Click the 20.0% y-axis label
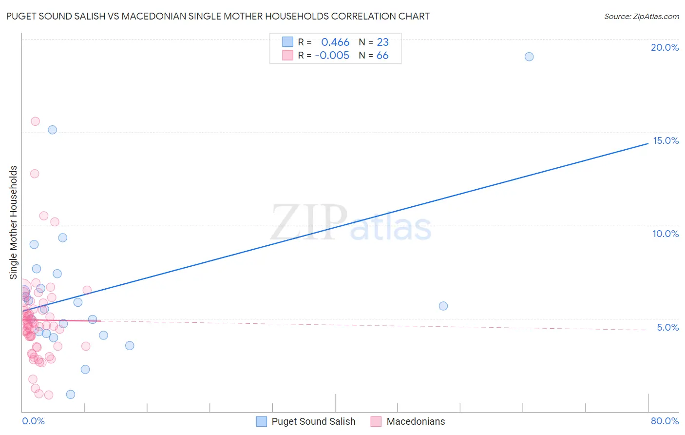Image resolution: width=685 pixels, height=435 pixels. click(x=665, y=47)
